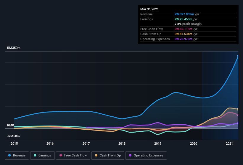The height and width of the screenshot is (165, 243).
Task: Click the RM327.809m revenue value
Action: pyautogui.click(x=184, y=14)
